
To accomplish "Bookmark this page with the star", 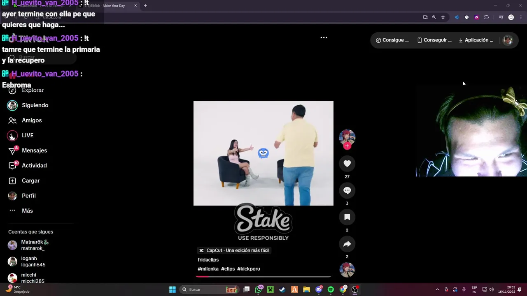I will coord(443,17).
